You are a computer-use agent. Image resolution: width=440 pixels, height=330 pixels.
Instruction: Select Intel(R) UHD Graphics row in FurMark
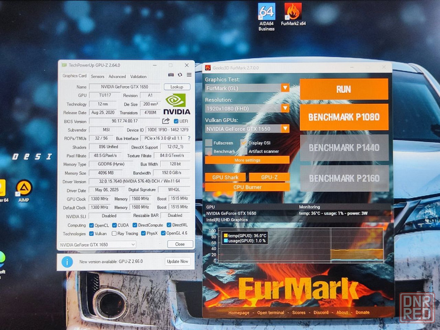coord(298,220)
